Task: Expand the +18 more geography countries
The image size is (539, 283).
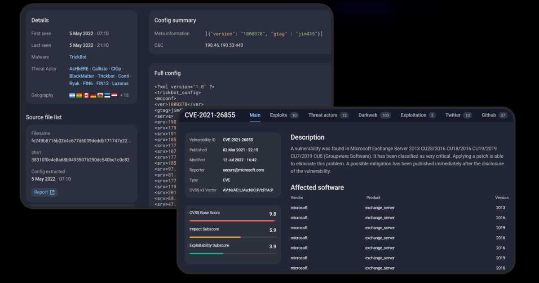Action: pyautogui.click(x=124, y=95)
